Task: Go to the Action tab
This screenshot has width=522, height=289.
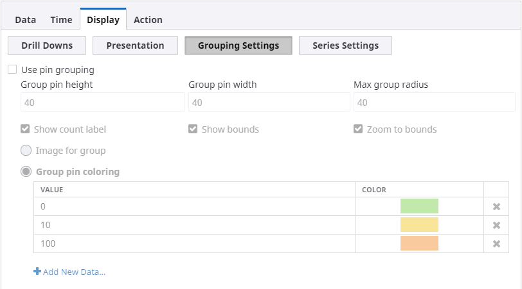Action: (x=148, y=20)
